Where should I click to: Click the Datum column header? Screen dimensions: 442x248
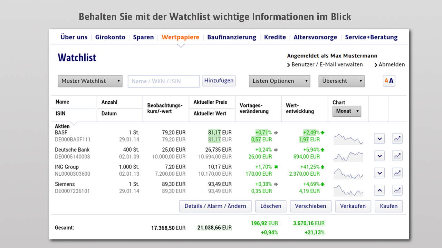[x=109, y=114]
